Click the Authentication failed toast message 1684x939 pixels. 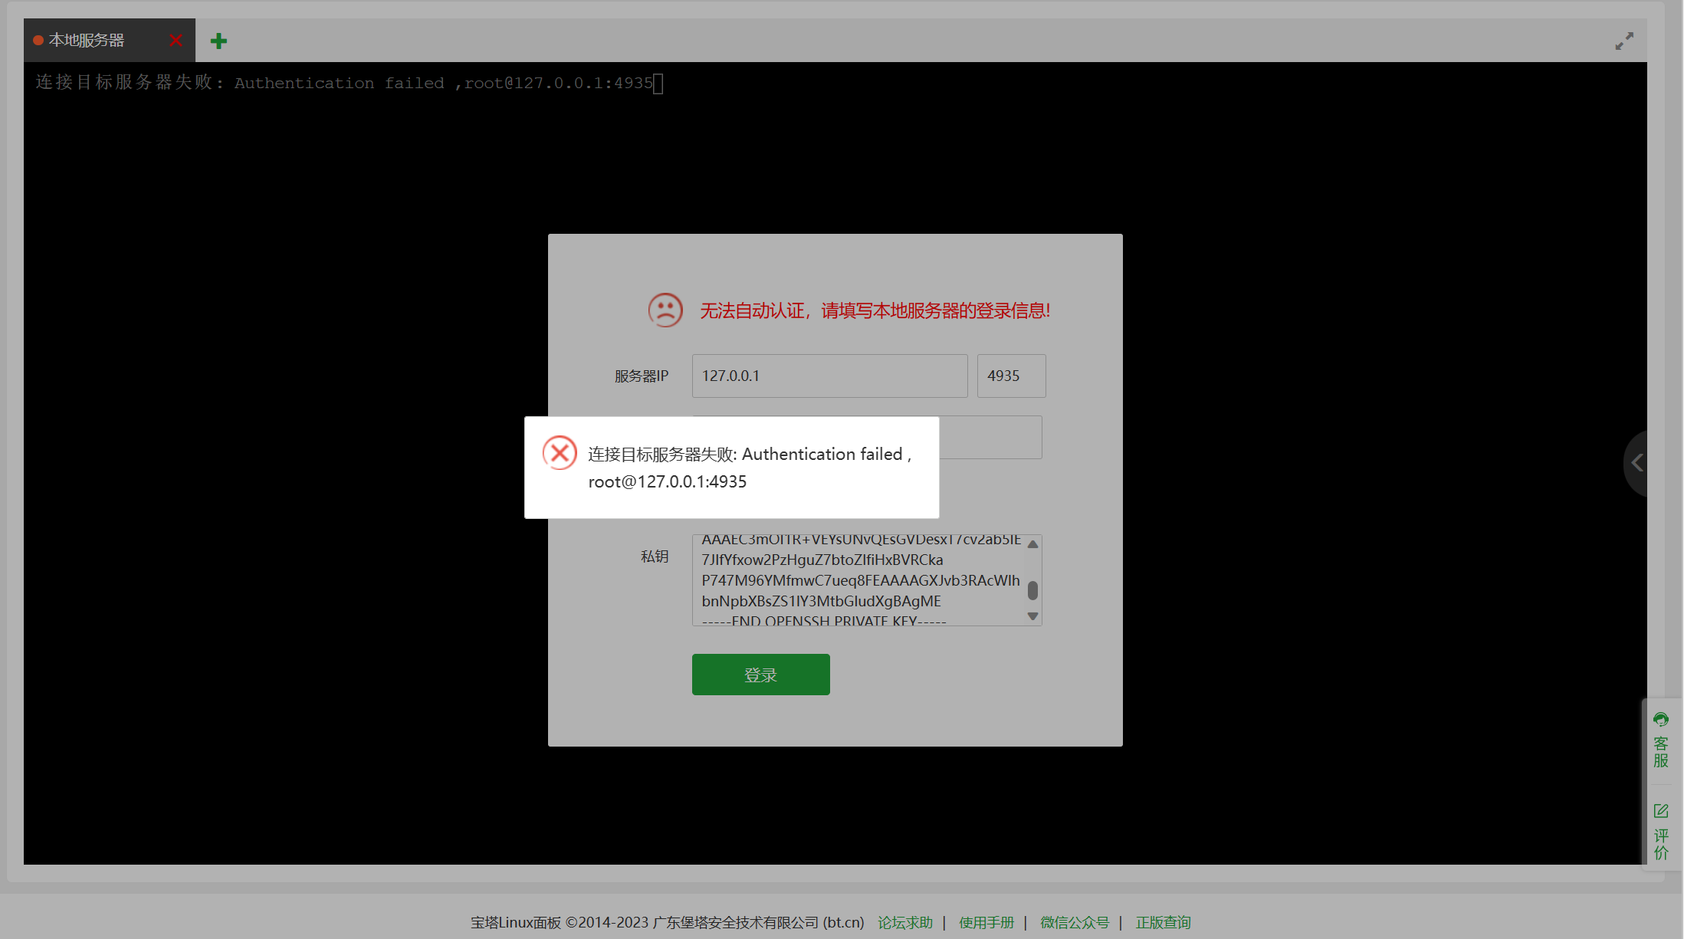(x=750, y=468)
